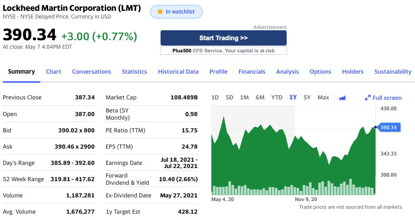Click the PE Ratio value 15.75
This screenshot has width=415, height=220.
click(x=190, y=130)
